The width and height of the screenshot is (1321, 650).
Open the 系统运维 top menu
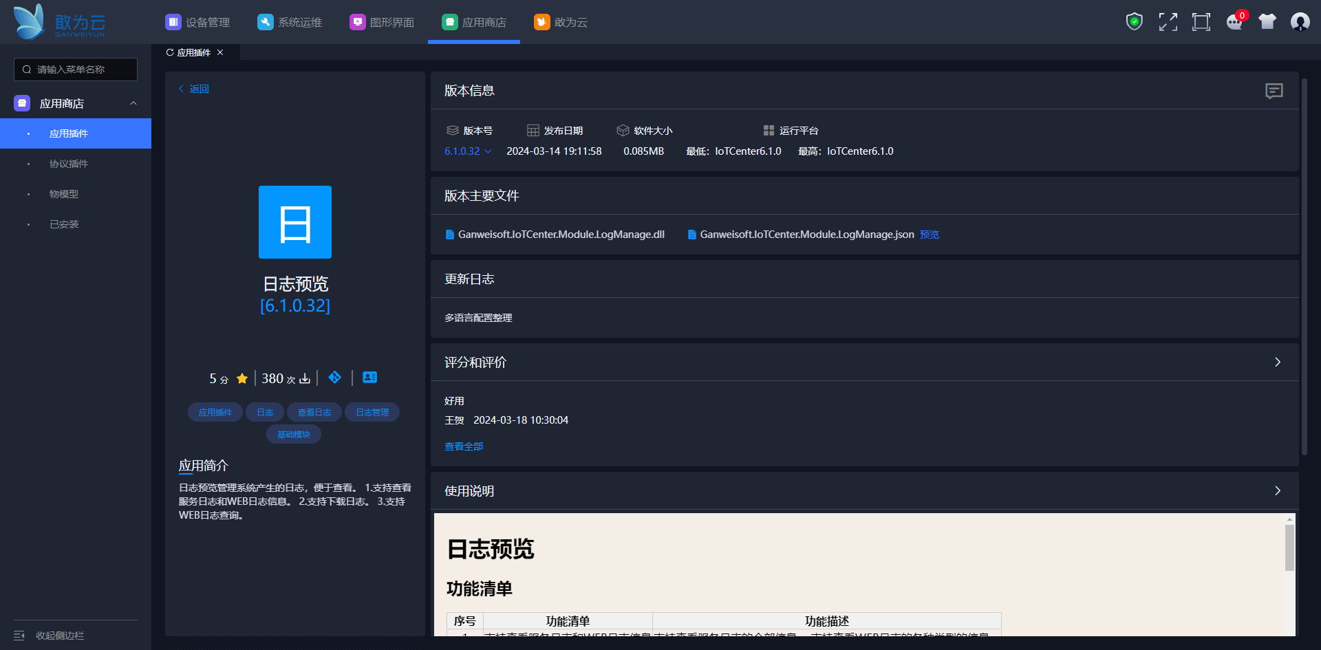coord(290,22)
